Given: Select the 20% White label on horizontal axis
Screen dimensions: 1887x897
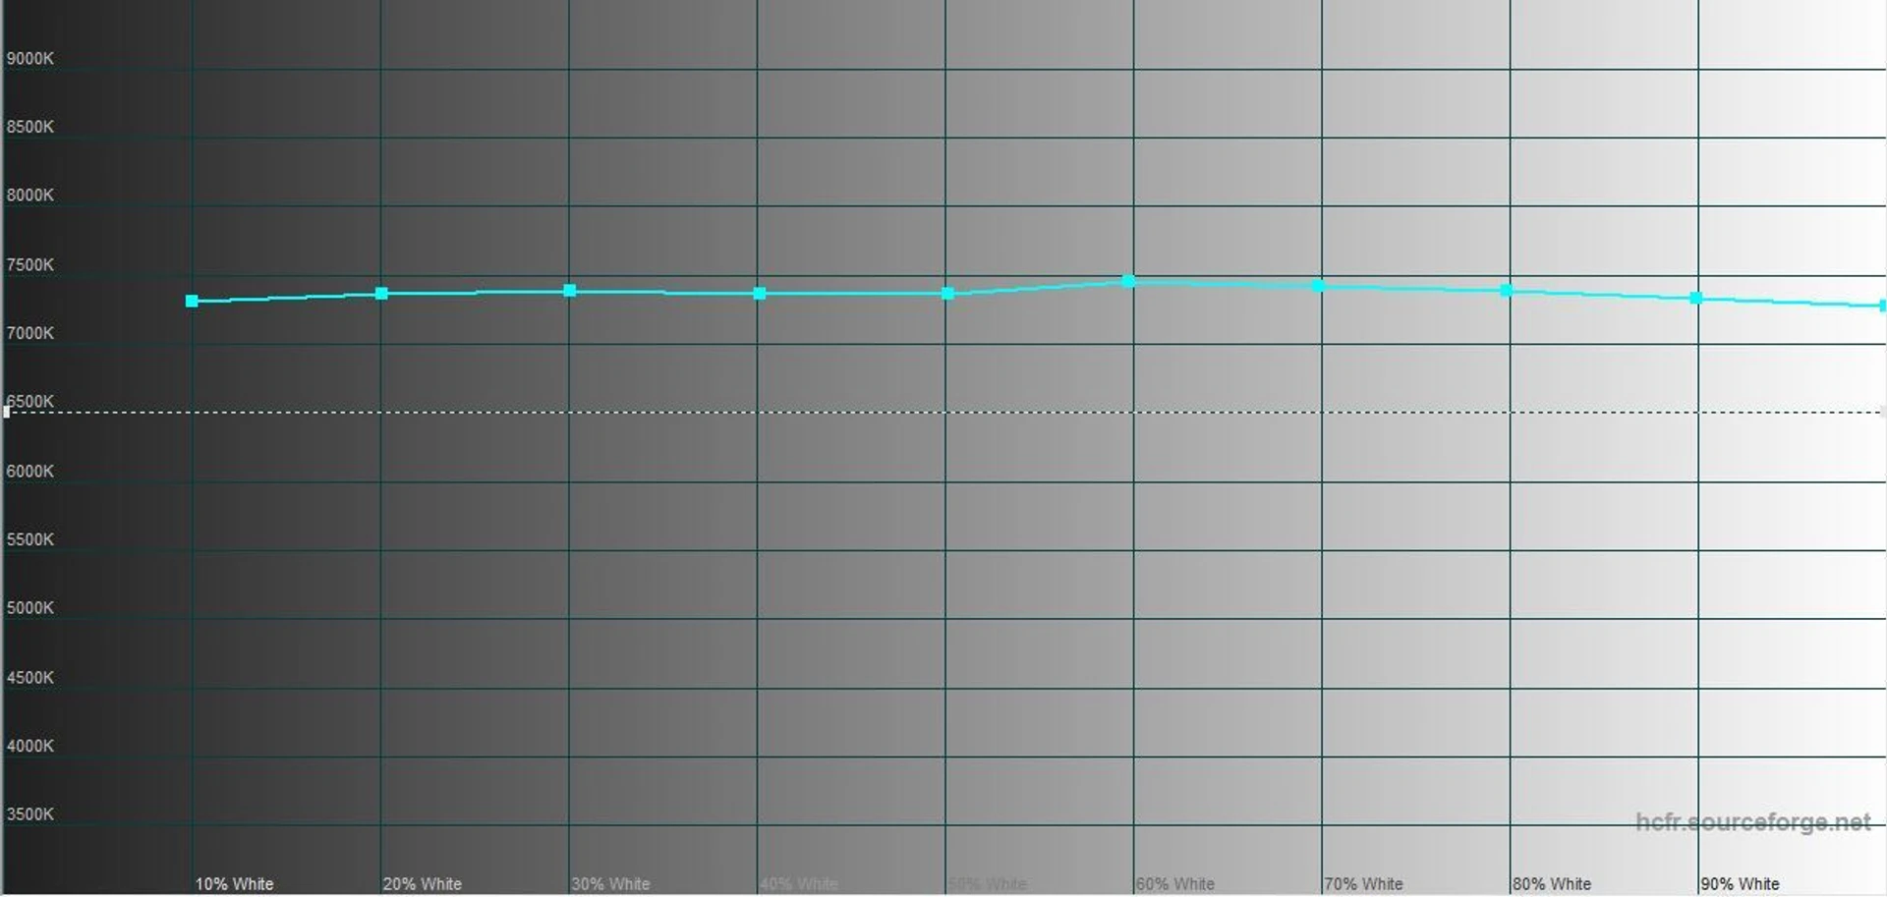Looking at the screenshot, I should click(422, 883).
